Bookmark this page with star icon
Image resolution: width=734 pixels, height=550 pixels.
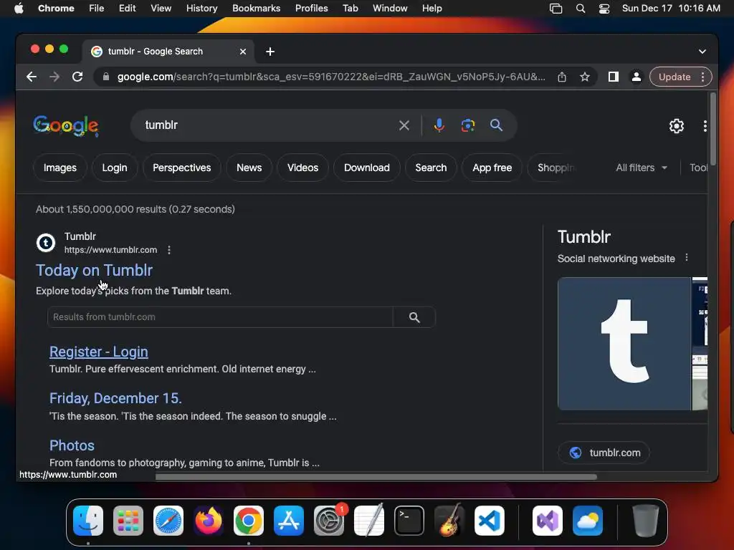585,77
